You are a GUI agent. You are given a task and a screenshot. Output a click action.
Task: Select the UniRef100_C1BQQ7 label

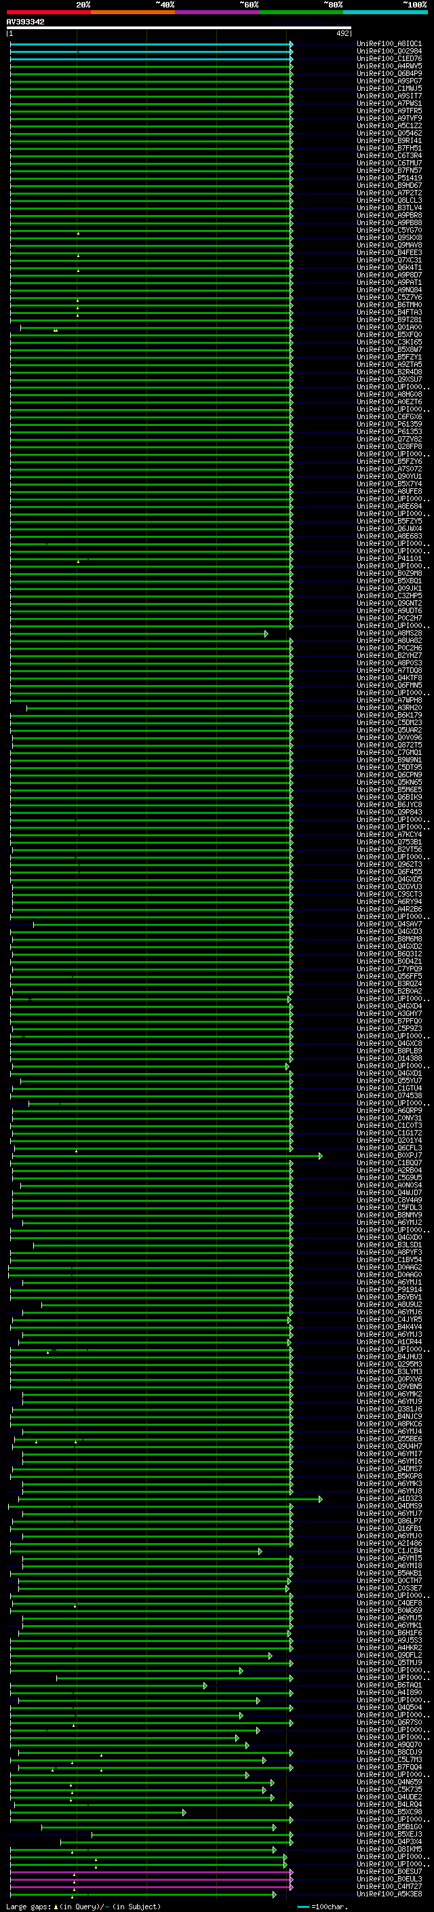pyautogui.click(x=389, y=1163)
